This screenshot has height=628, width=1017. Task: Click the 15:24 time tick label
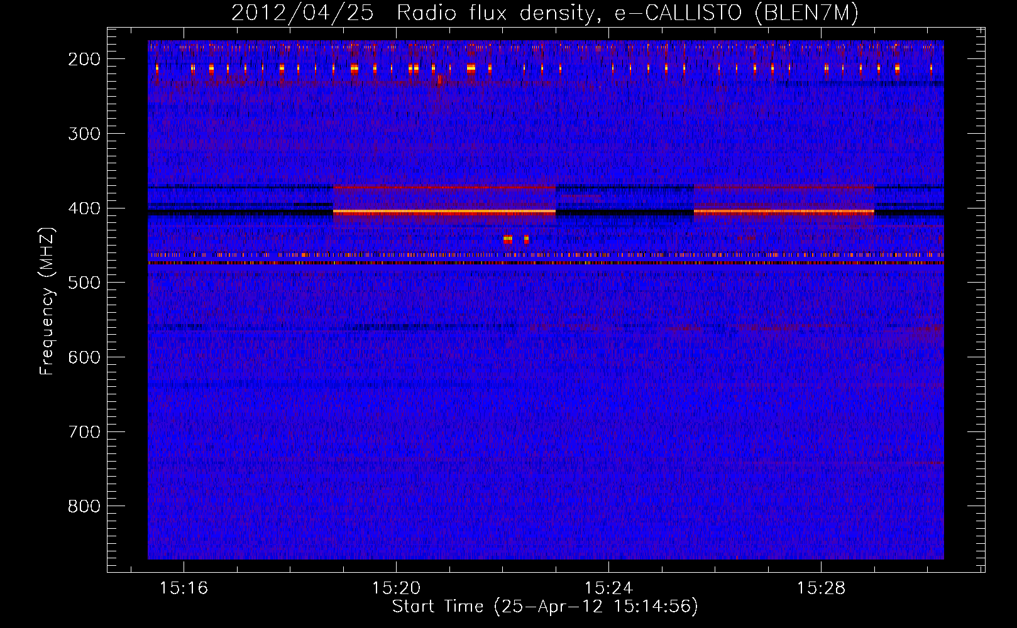click(608, 588)
